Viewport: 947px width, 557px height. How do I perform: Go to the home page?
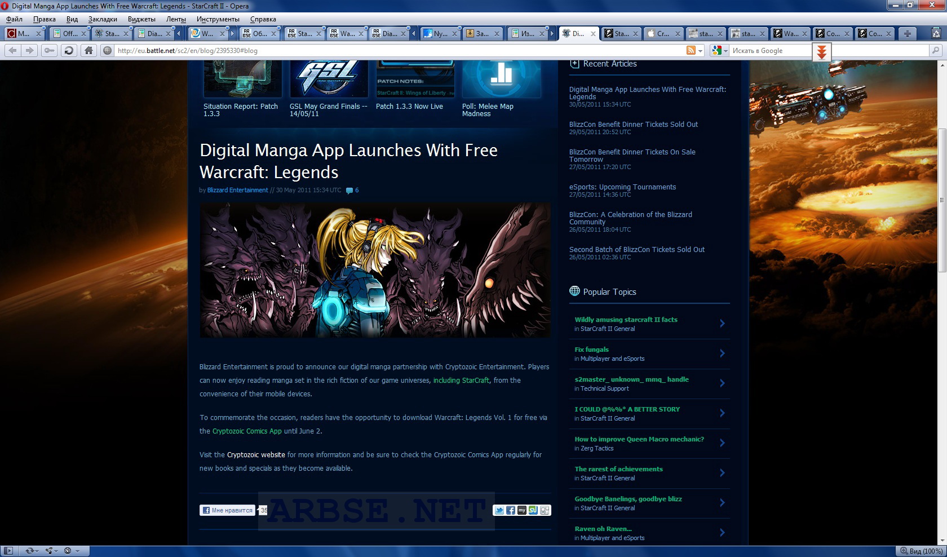88,51
